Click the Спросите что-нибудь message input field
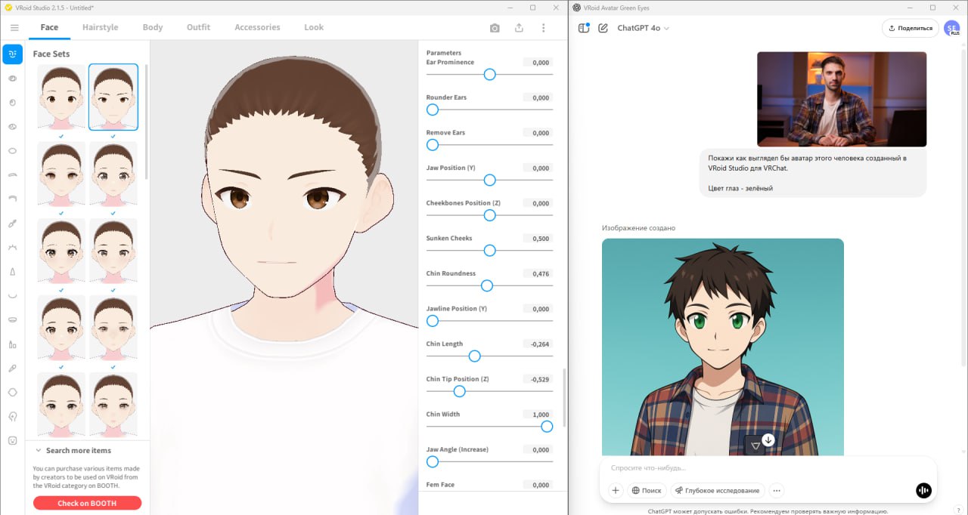The image size is (968, 515). click(756, 468)
